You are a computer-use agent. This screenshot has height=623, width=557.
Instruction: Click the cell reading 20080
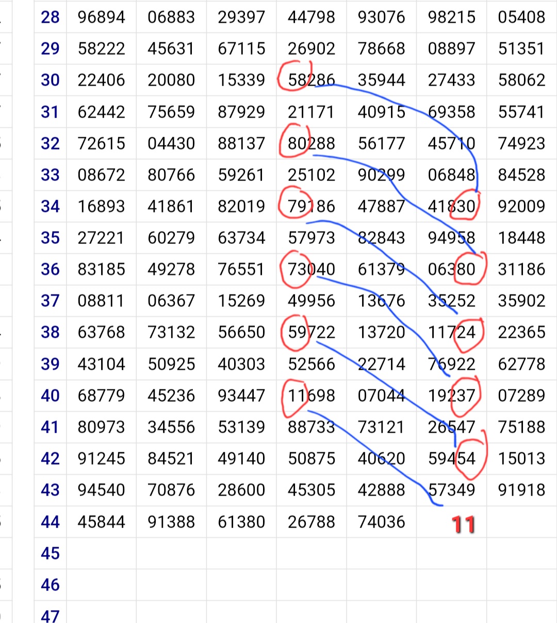[x=171, y=80]
